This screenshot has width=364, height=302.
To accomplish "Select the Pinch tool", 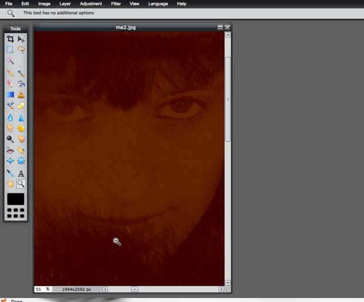I will 21,161.
